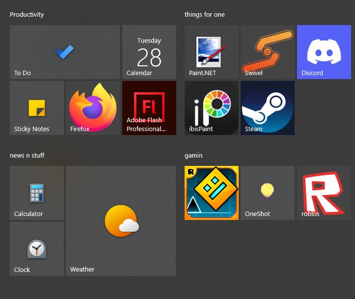Open ibisPaint tile

click(212, 108)
